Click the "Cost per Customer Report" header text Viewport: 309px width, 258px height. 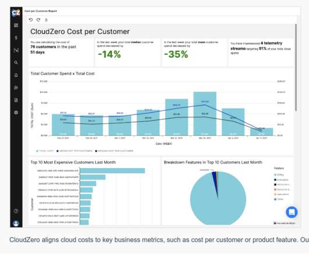point(41,11)
